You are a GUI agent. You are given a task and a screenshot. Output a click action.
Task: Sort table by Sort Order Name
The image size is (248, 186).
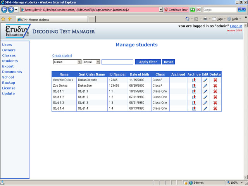pyautogui.click(x=92, y=74)
